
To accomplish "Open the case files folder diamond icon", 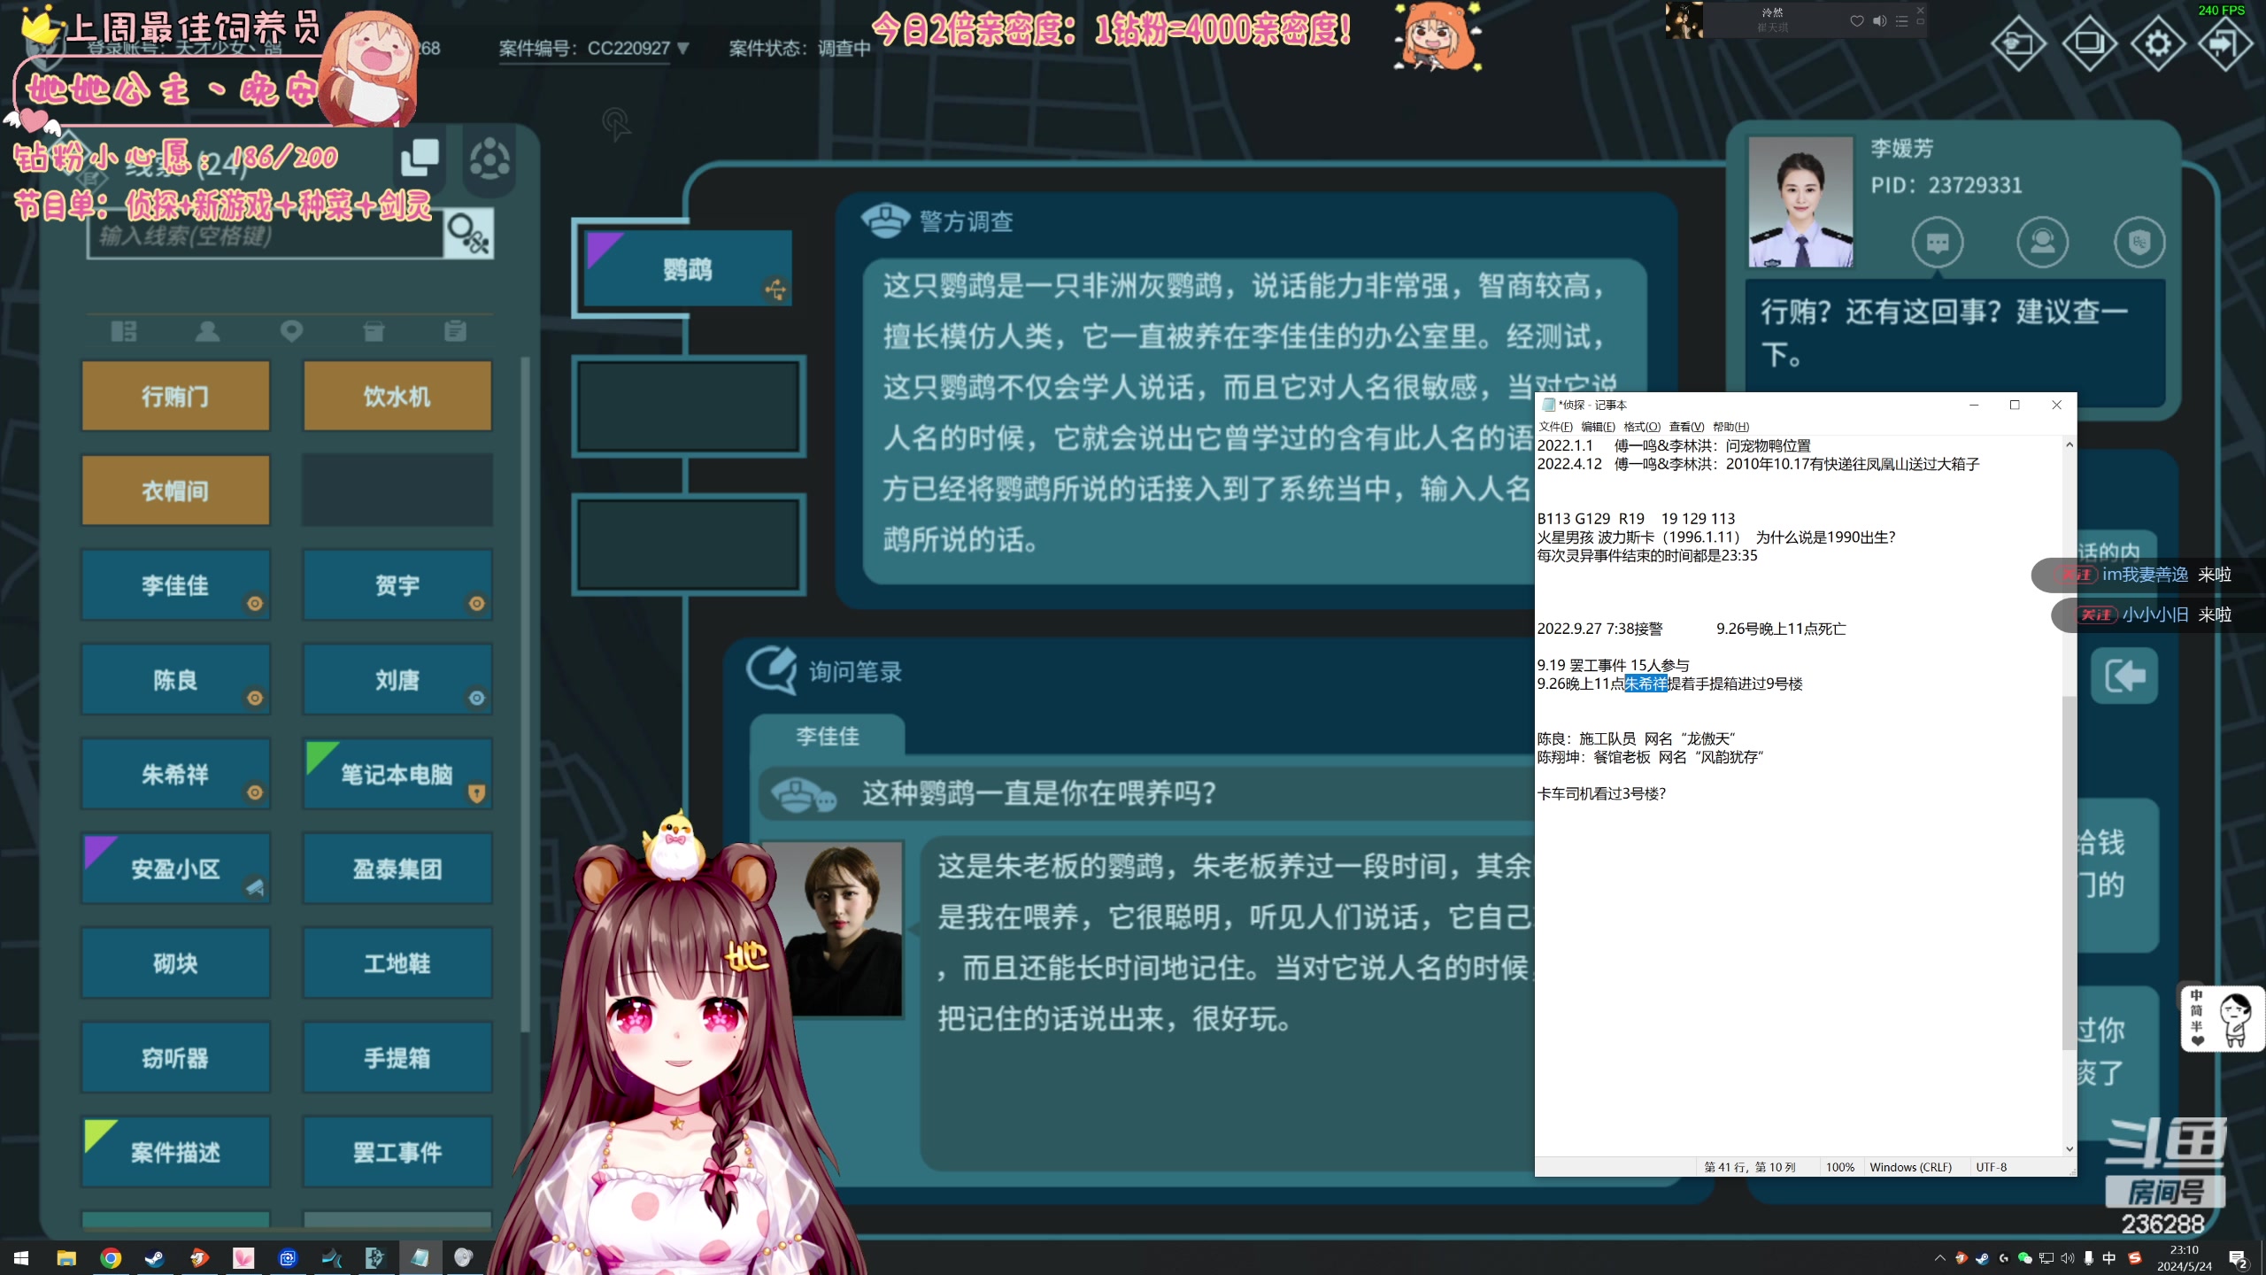I will click(x=2018, y=42).
